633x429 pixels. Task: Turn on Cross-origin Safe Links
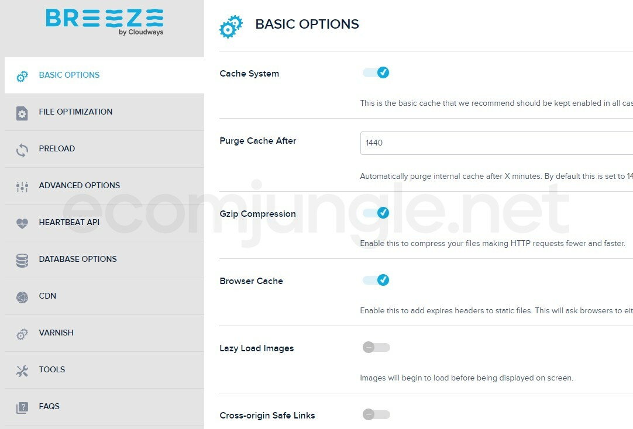(376, 415)
